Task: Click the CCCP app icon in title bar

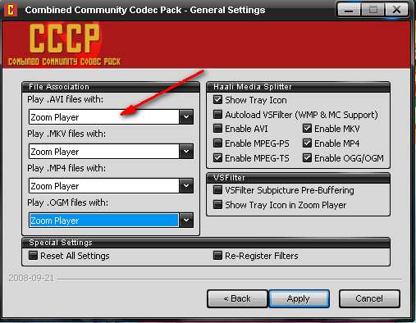Action: pyautogui.click(x=11, y=10)
